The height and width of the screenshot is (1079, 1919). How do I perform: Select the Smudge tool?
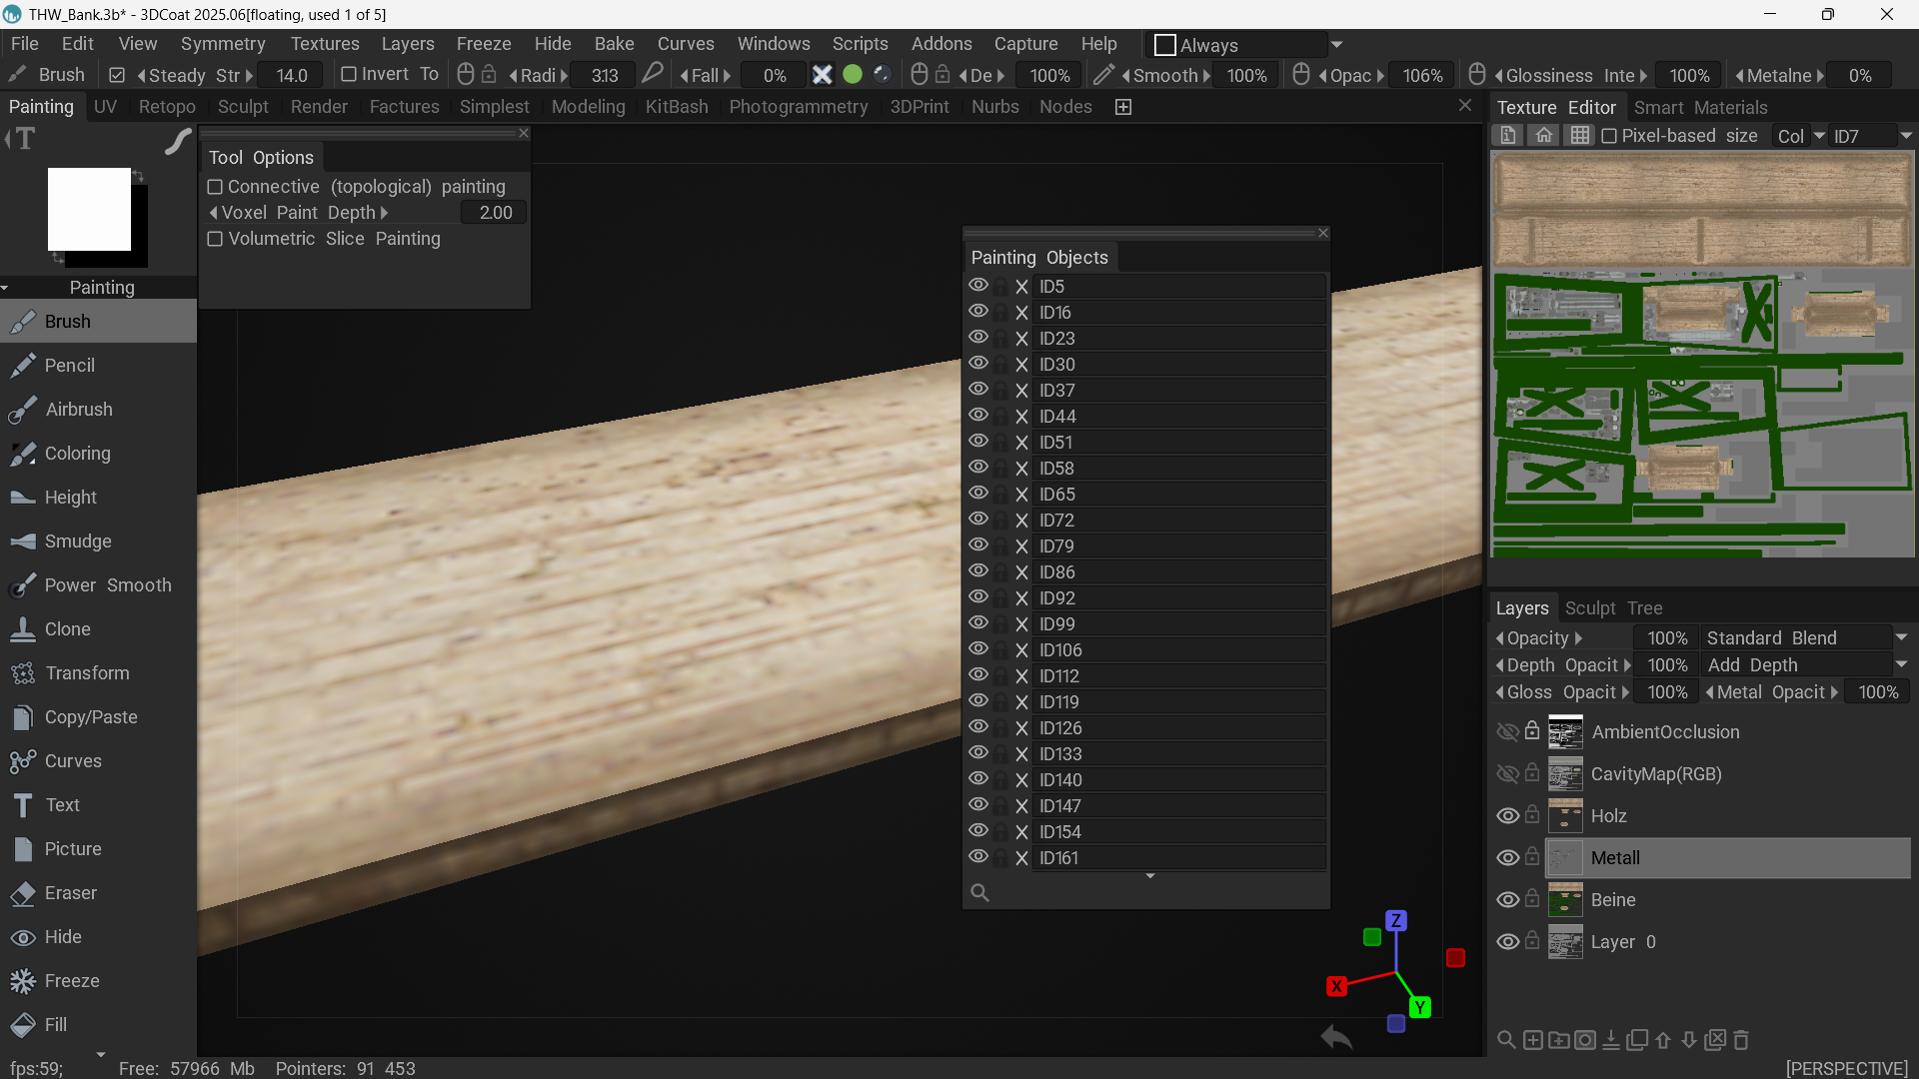98,541
